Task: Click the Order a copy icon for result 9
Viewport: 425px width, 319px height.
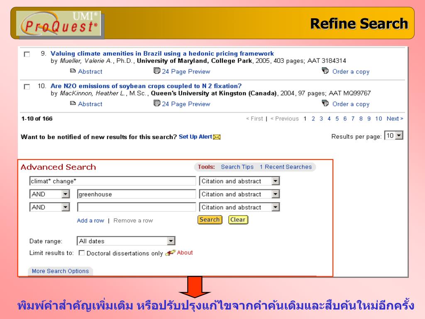Action: point(325,71)
